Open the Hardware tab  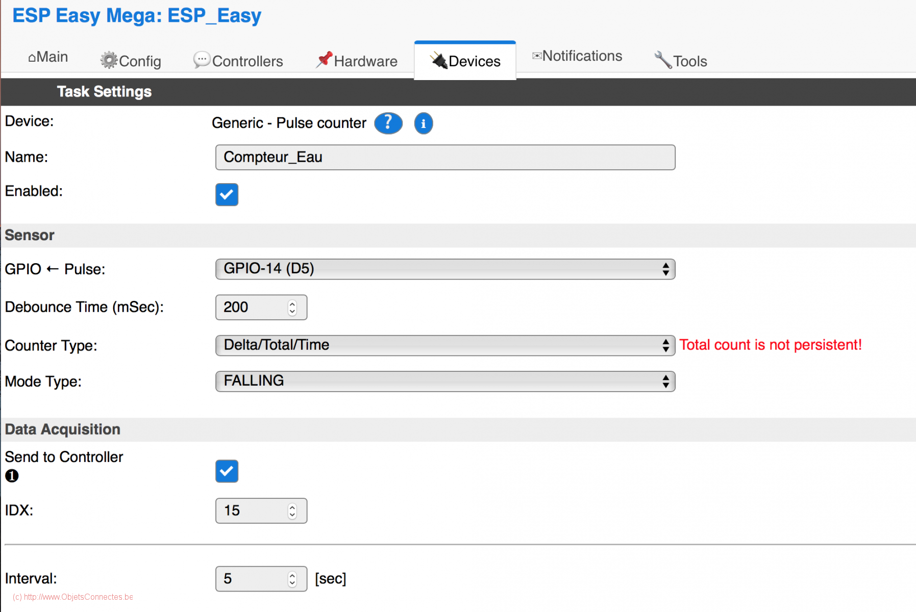point(356,61)
